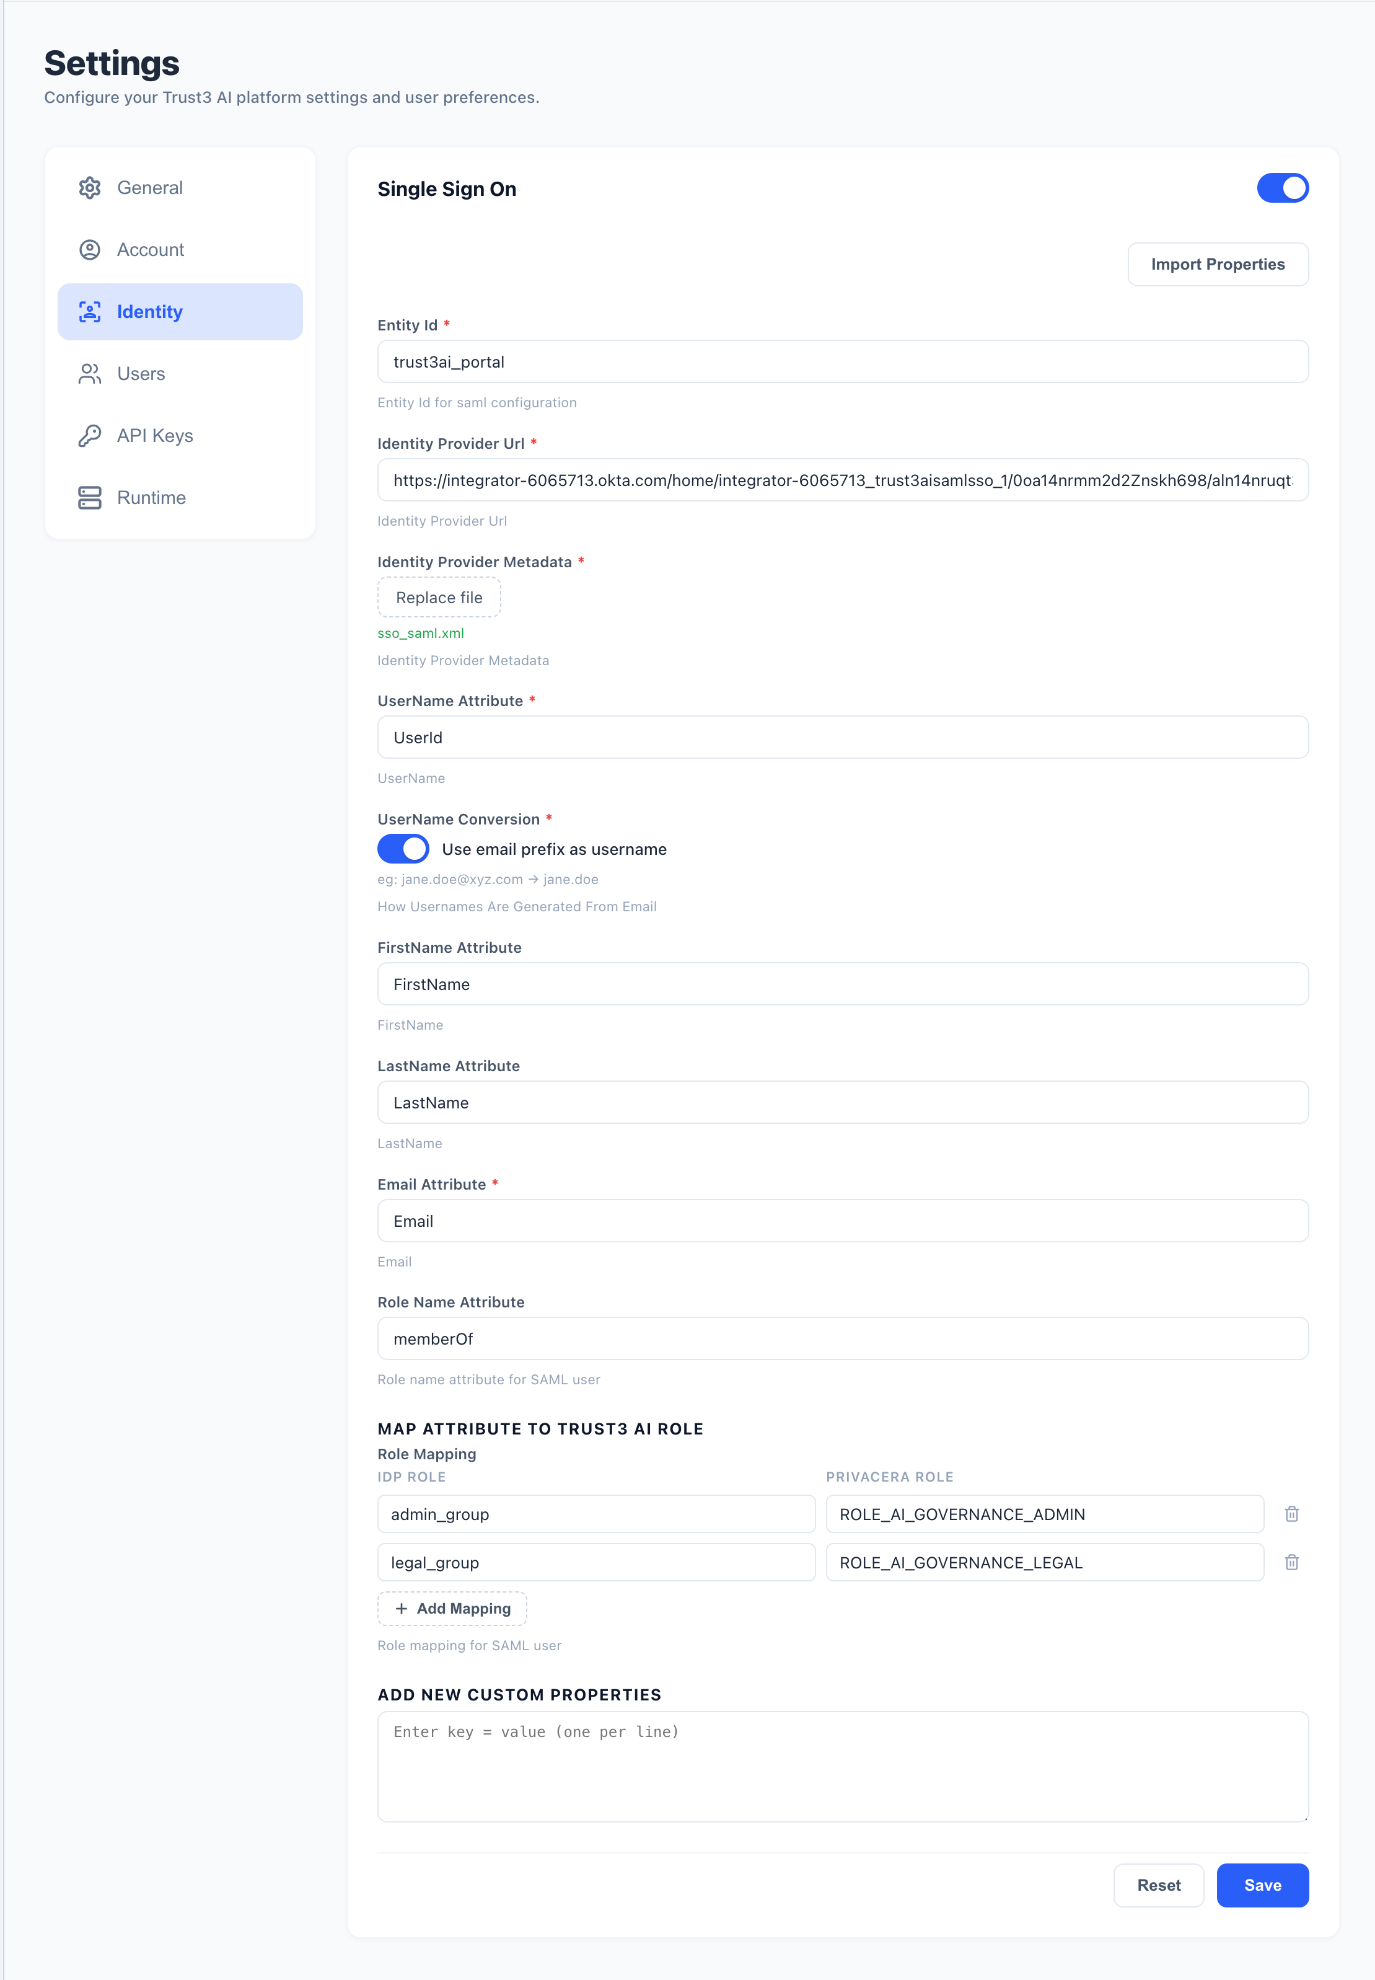Click the Single Sign On heading

coord(447,190)
